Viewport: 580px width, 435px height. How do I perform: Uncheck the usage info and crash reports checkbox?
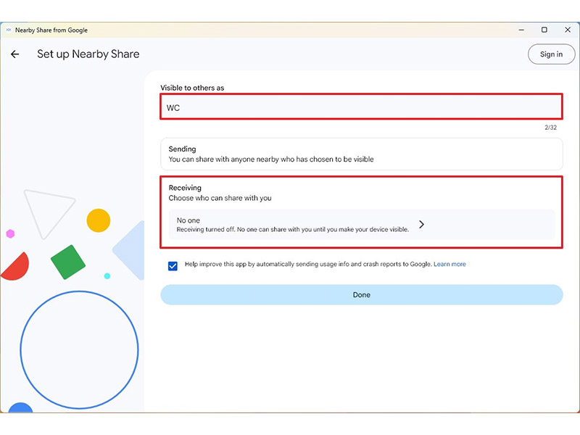[x=173, y=266]
